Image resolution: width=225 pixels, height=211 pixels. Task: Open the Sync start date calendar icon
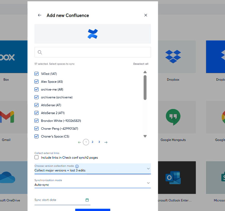point(87,200)
